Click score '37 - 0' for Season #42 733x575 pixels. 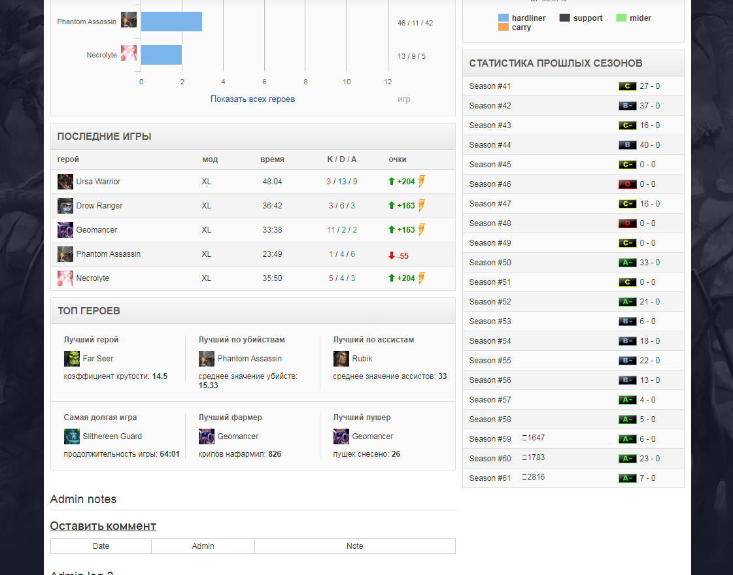pos(650,106)
